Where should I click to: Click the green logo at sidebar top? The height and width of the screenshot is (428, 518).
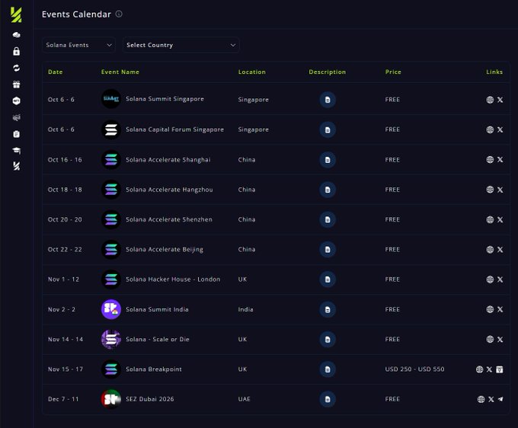[x=16, y=15]
